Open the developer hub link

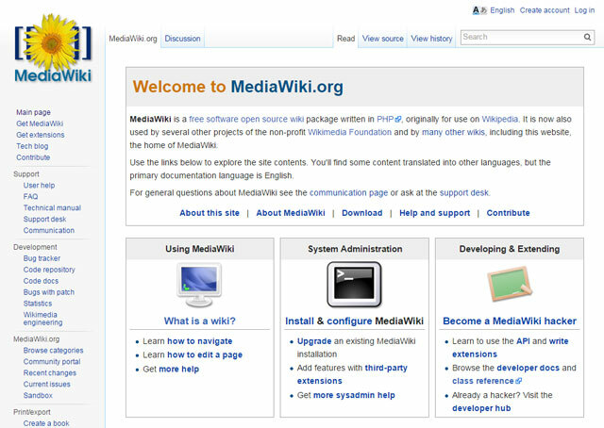click(x=481, y=408)
